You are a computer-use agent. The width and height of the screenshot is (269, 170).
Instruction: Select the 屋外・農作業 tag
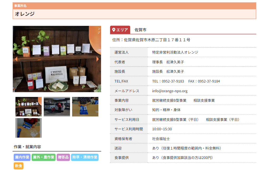tap(44, 157)
